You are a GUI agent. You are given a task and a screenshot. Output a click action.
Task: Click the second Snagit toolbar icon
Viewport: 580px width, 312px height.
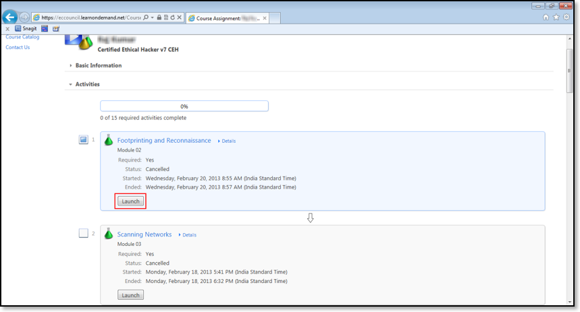tap(45, 28)
